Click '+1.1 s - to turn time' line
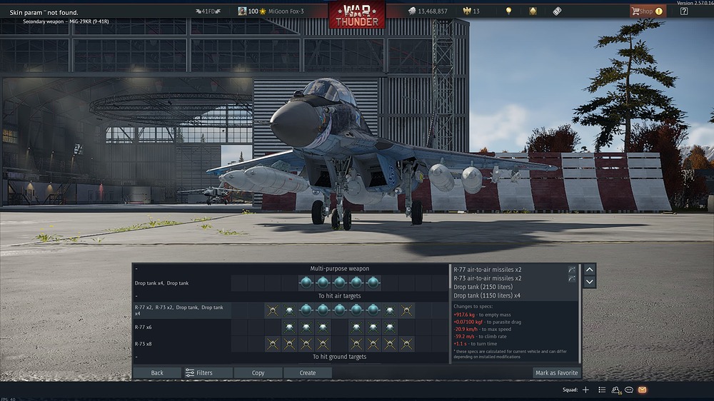The height and width of the screenshot is (401, 714). [x=476, y=344]
